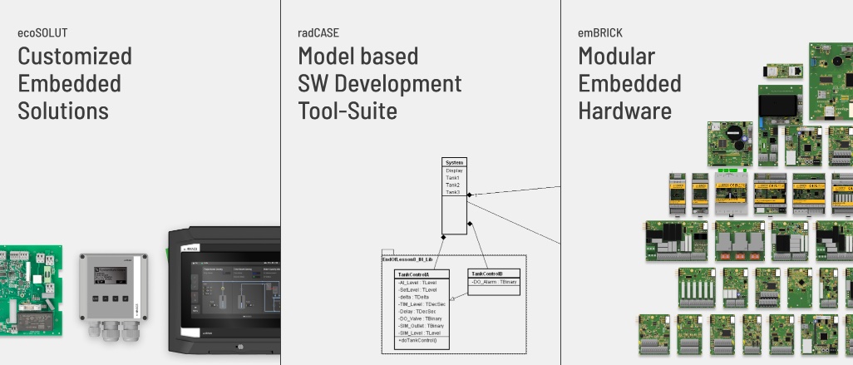The height and width of the screenshot is (365, 853).
Task: Click the EndOfLesson8_Bl_Lib package label
Action: tap(407, 260)
